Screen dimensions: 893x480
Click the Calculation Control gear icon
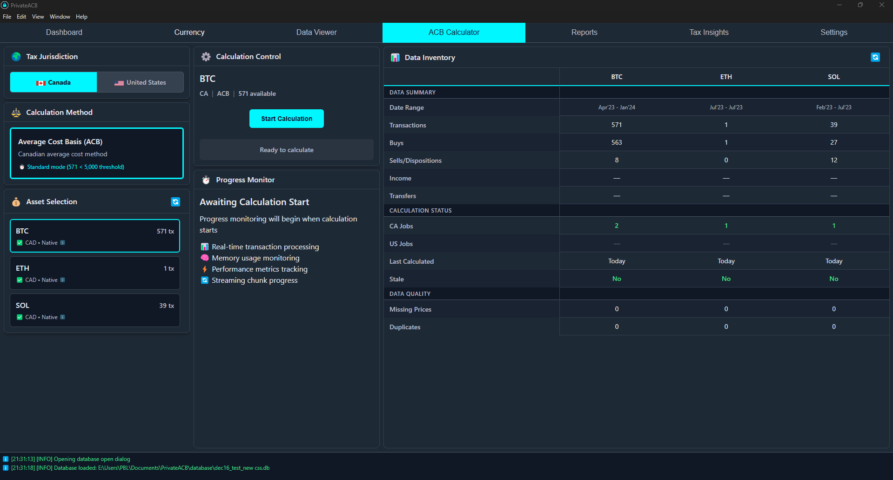coord(206,56)
